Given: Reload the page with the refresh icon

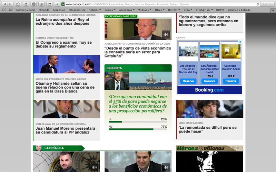Looking at the screenshot, I should pos(257,4).
